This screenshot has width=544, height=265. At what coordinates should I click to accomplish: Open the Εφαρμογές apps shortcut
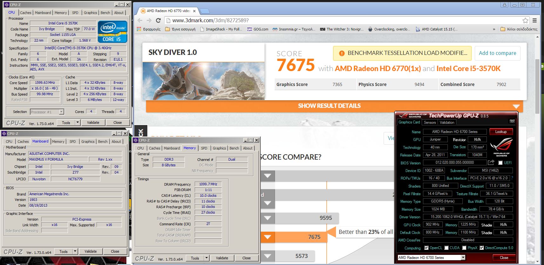[149, 29]
